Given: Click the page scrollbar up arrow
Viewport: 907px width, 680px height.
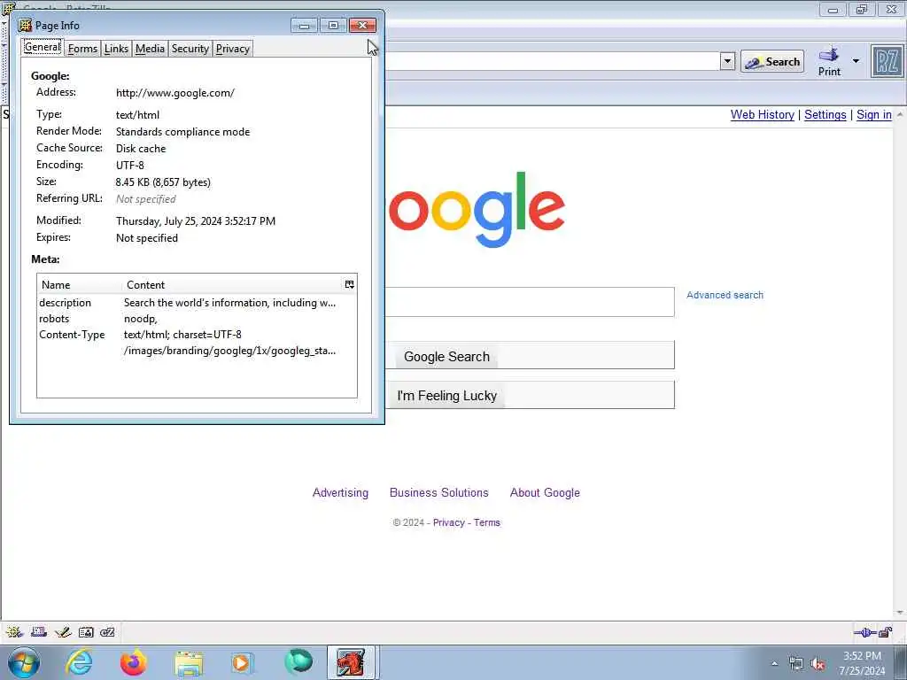Looking at the screenshot, I should tap(900, 114).
